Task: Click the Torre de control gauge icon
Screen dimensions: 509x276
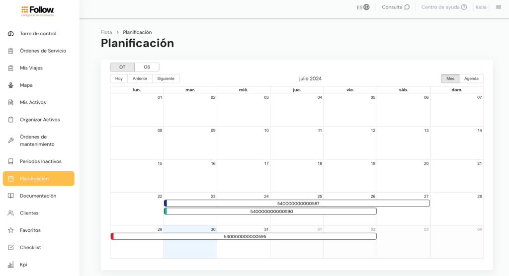Action: point(10,34)
